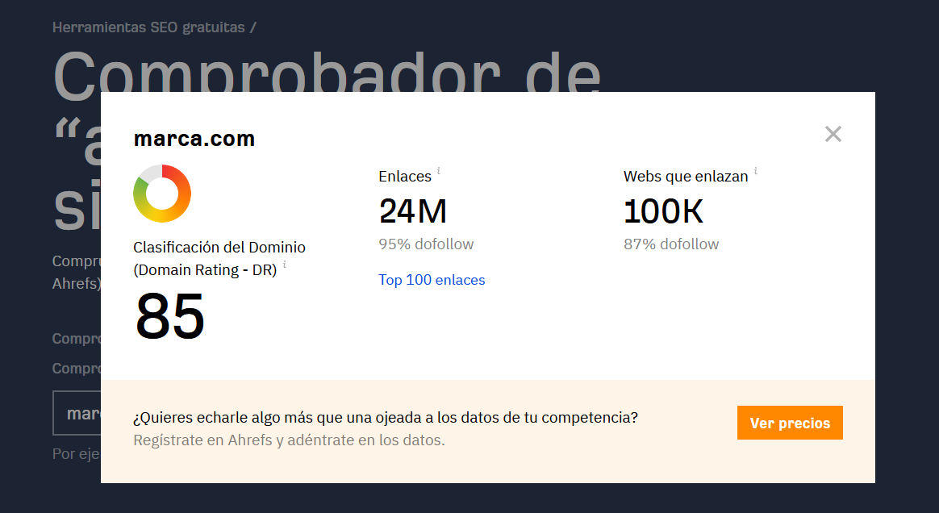Click the 95% dofollow text
Screen dimensions: 939x513
(x=426, y=244)
